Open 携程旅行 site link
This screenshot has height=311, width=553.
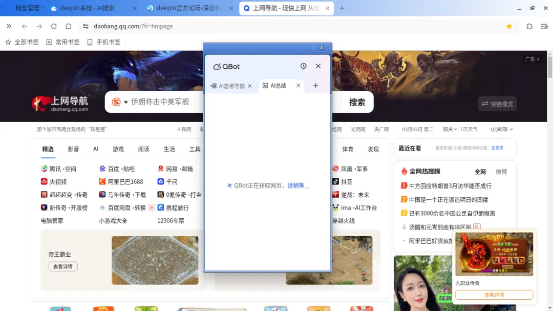(173, 208)
